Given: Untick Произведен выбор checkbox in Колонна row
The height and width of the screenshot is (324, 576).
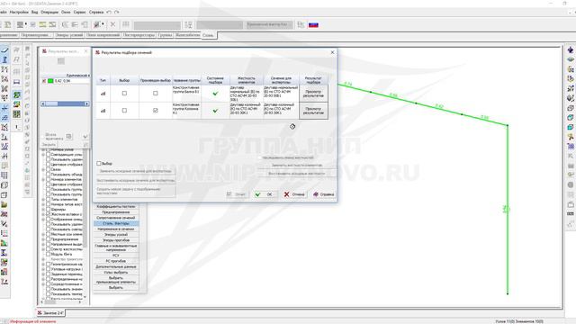Looking at the screenshot, I should tap(156, 110).
